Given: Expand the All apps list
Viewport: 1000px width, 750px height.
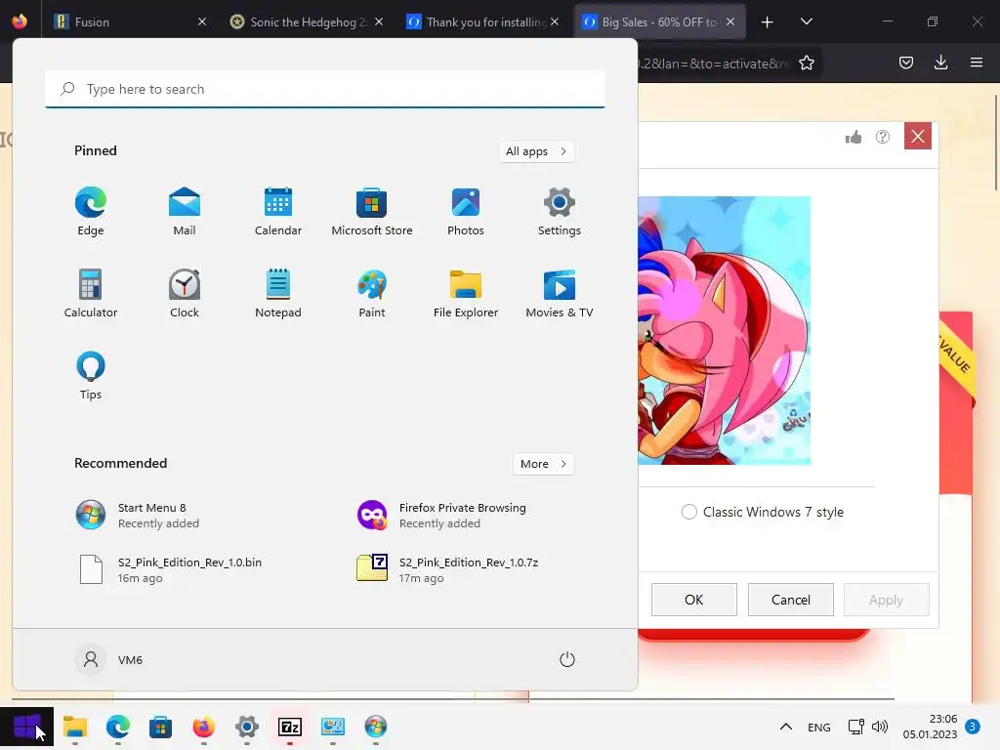Looking at the screenshot, I should tap(536, 151).
